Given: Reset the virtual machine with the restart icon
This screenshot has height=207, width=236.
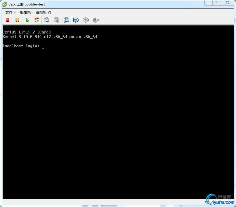Looking at the screenshot, I should click(37, 20).
